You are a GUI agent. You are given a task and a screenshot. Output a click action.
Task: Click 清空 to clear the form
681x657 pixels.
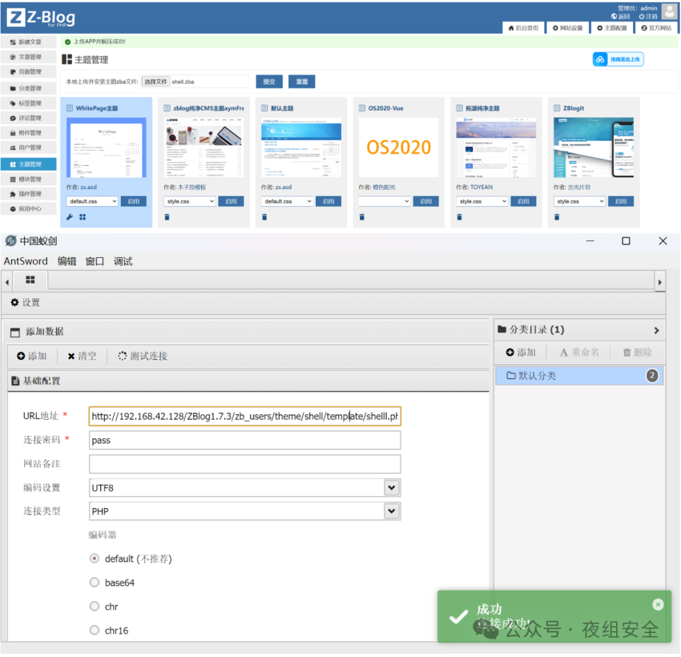click(82, 356)
